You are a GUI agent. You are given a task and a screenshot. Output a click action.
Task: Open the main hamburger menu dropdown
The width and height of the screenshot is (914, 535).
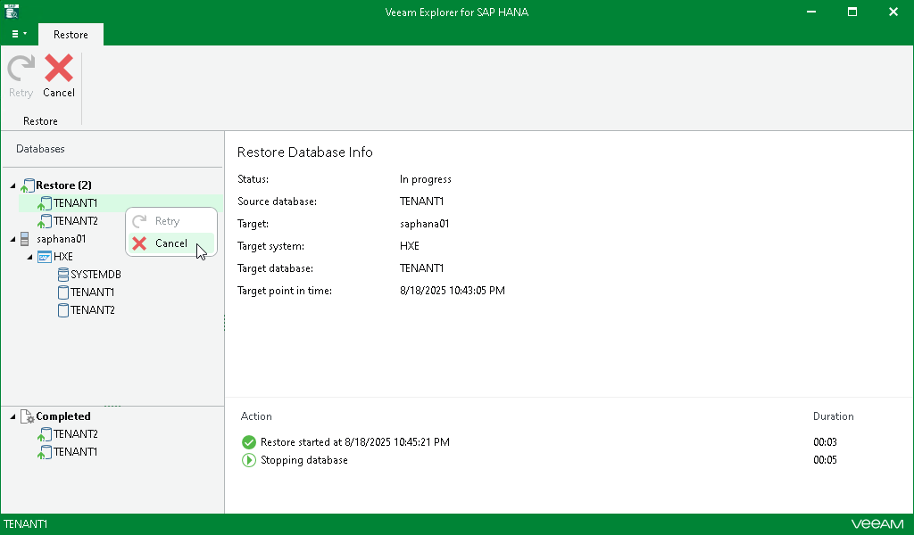[x=20, y=35]
